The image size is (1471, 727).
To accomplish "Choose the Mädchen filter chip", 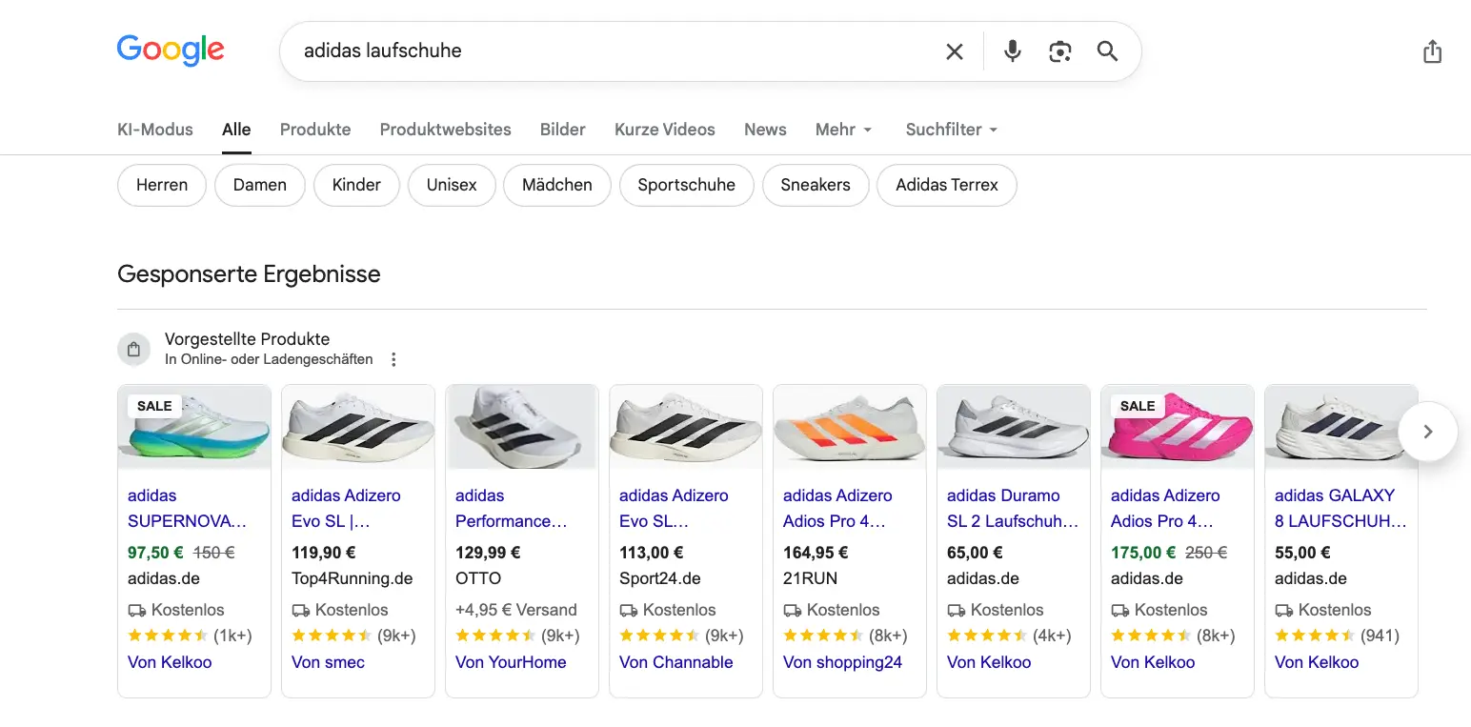I will click(x=557, y=185).
